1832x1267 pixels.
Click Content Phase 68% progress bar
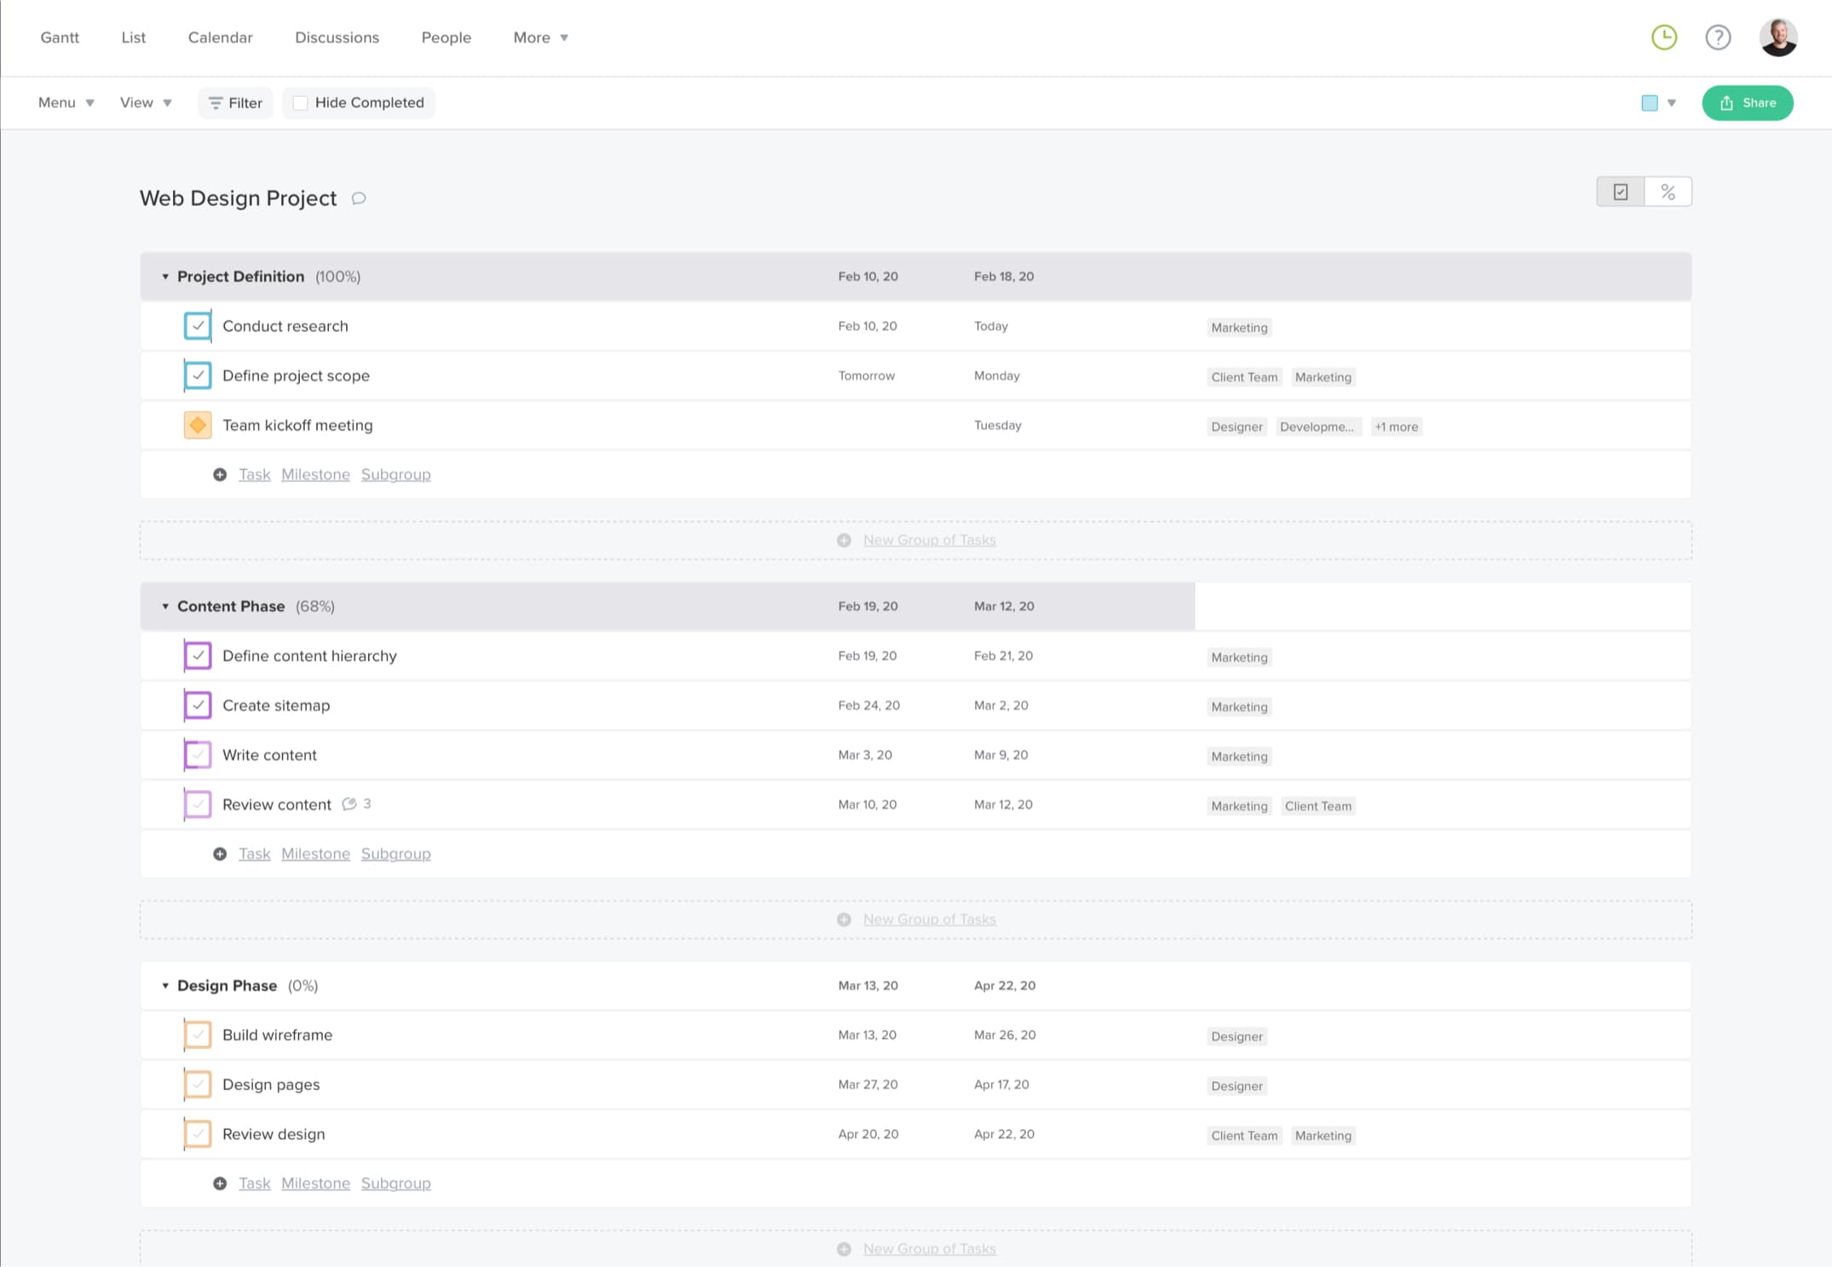click(667, 606)
